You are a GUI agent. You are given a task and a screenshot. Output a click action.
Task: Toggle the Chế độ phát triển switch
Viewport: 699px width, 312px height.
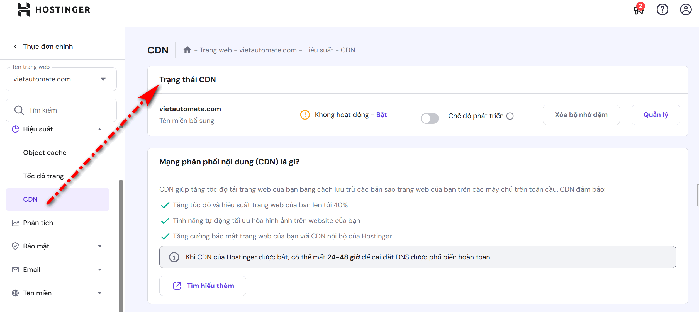(429, 118)
